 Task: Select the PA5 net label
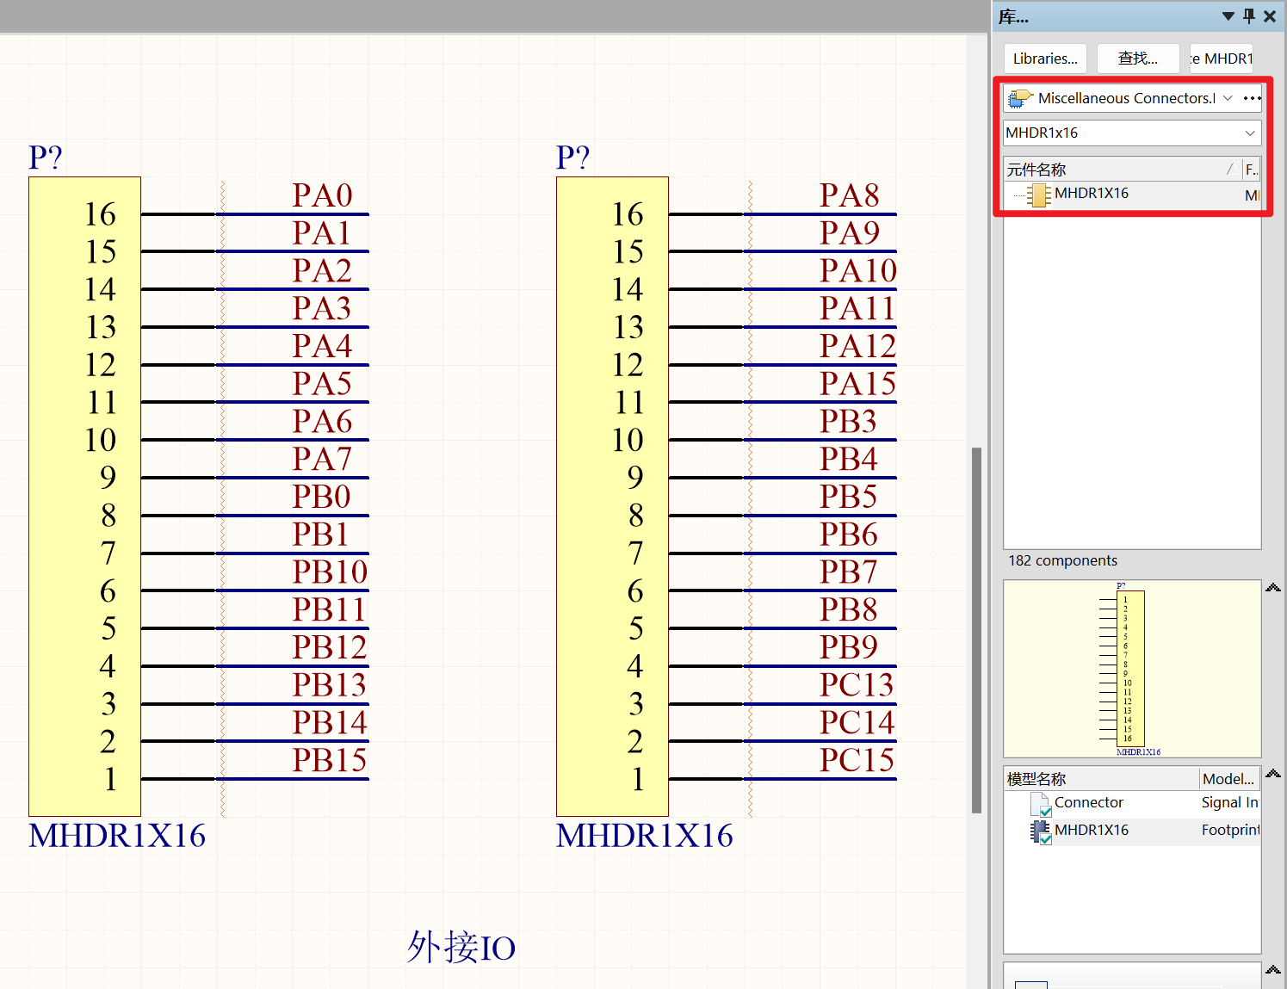[322, 384]
